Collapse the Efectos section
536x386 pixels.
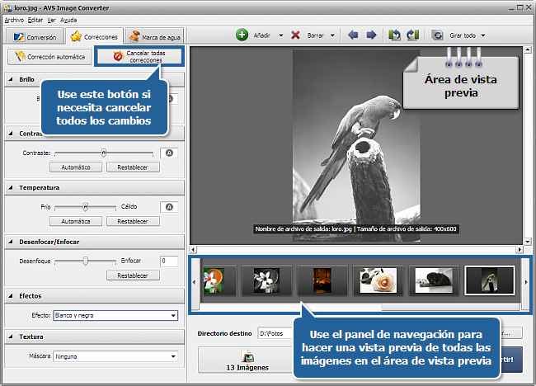11,295
